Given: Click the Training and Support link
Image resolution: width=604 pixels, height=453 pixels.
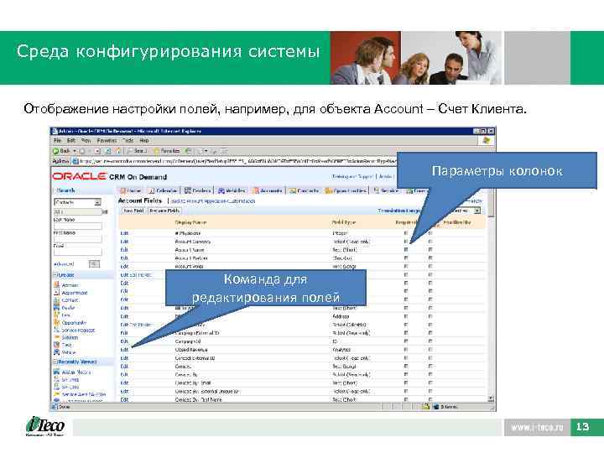Looking at the screenshot, I should pos(352,176).
